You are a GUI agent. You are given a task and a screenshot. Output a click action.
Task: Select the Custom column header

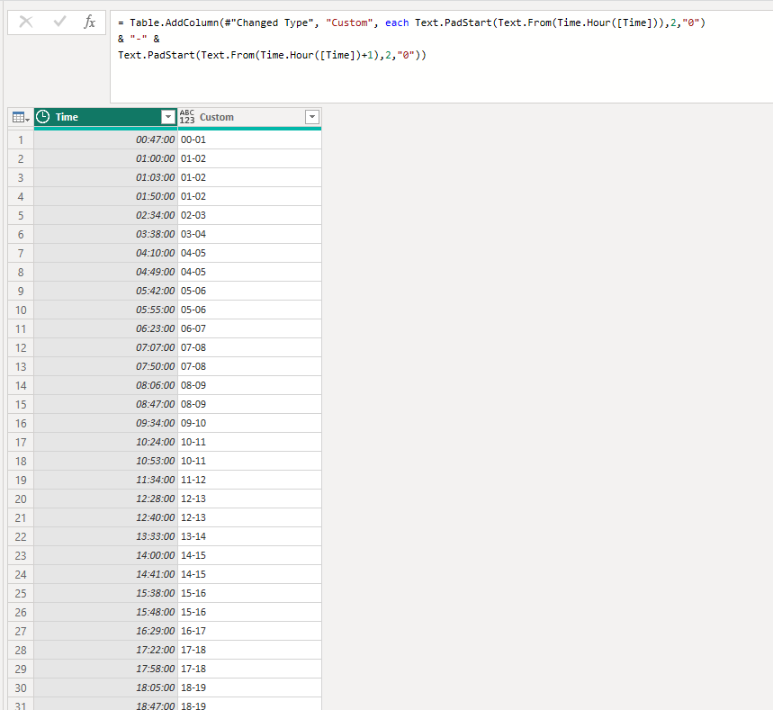(x=249, y=117)
